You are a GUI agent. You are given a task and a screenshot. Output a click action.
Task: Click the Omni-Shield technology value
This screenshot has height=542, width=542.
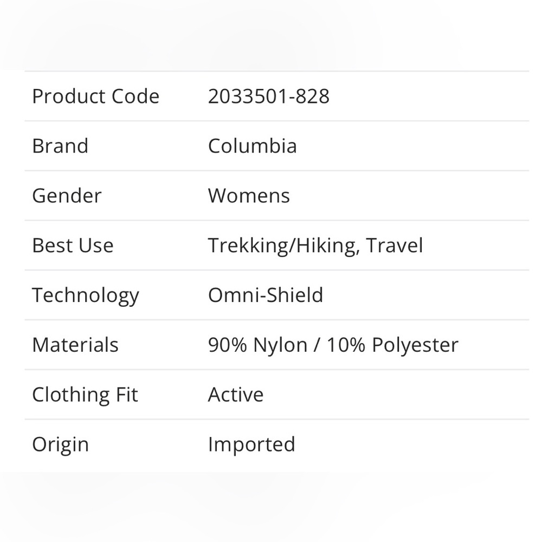tap(266, 295)
